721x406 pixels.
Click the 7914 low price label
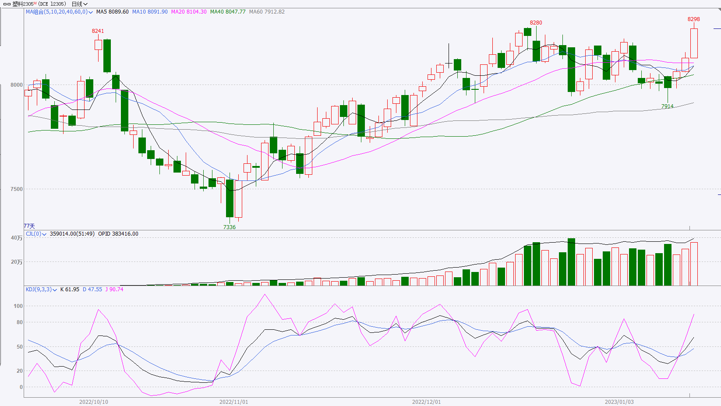667,106
